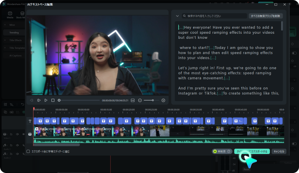Click the 無制限 pill button
Screen dimensions: 299x173
point(222,151)
